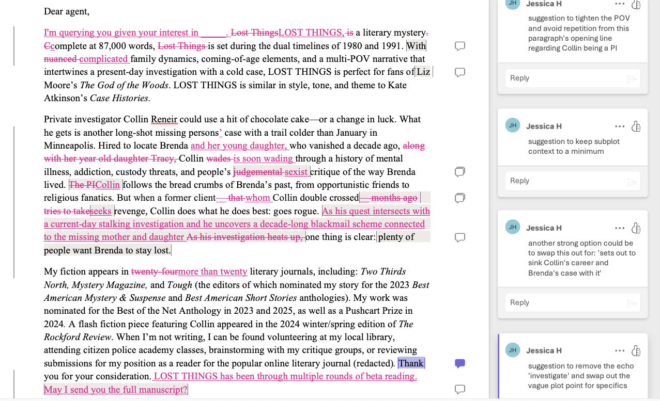
Task: Click deleted text 'As his investigation heats up,'
Action: point(245,237)
